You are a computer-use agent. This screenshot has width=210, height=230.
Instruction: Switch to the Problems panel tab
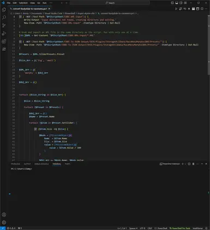tap(15, 164)
